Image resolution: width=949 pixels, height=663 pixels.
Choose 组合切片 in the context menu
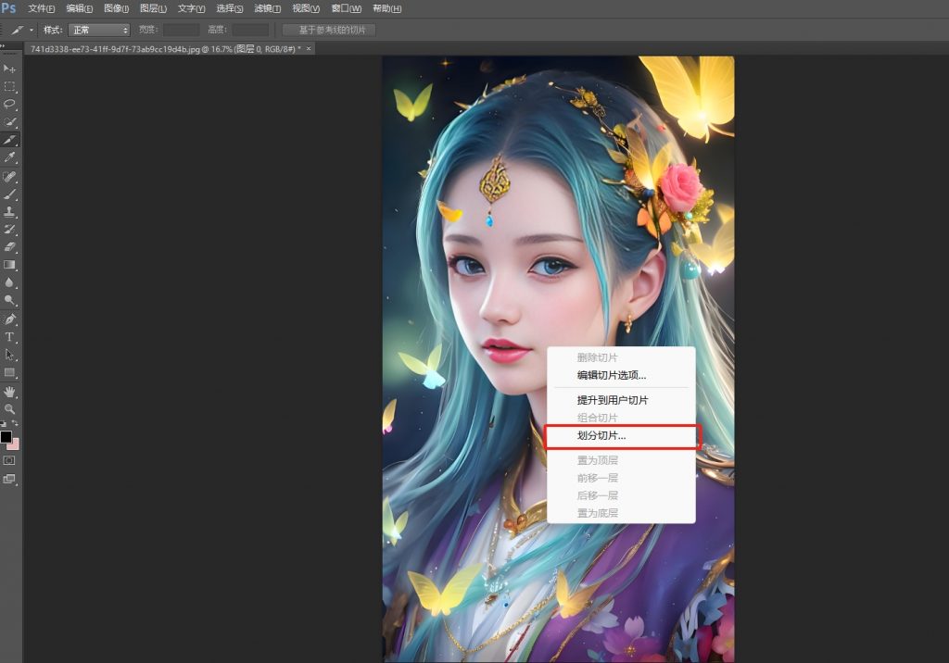click(x=621, y=418)
